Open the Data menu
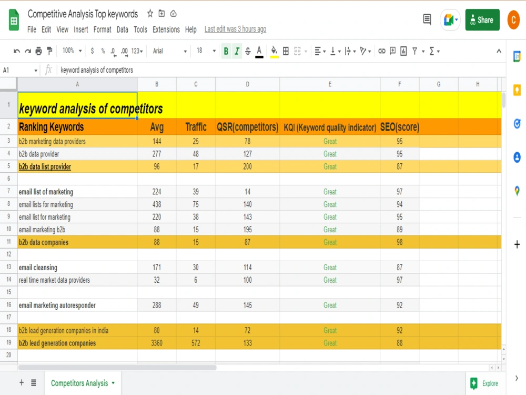Viewport: 526px width, 395px height. pyautogui.click(x=123, y=29)
